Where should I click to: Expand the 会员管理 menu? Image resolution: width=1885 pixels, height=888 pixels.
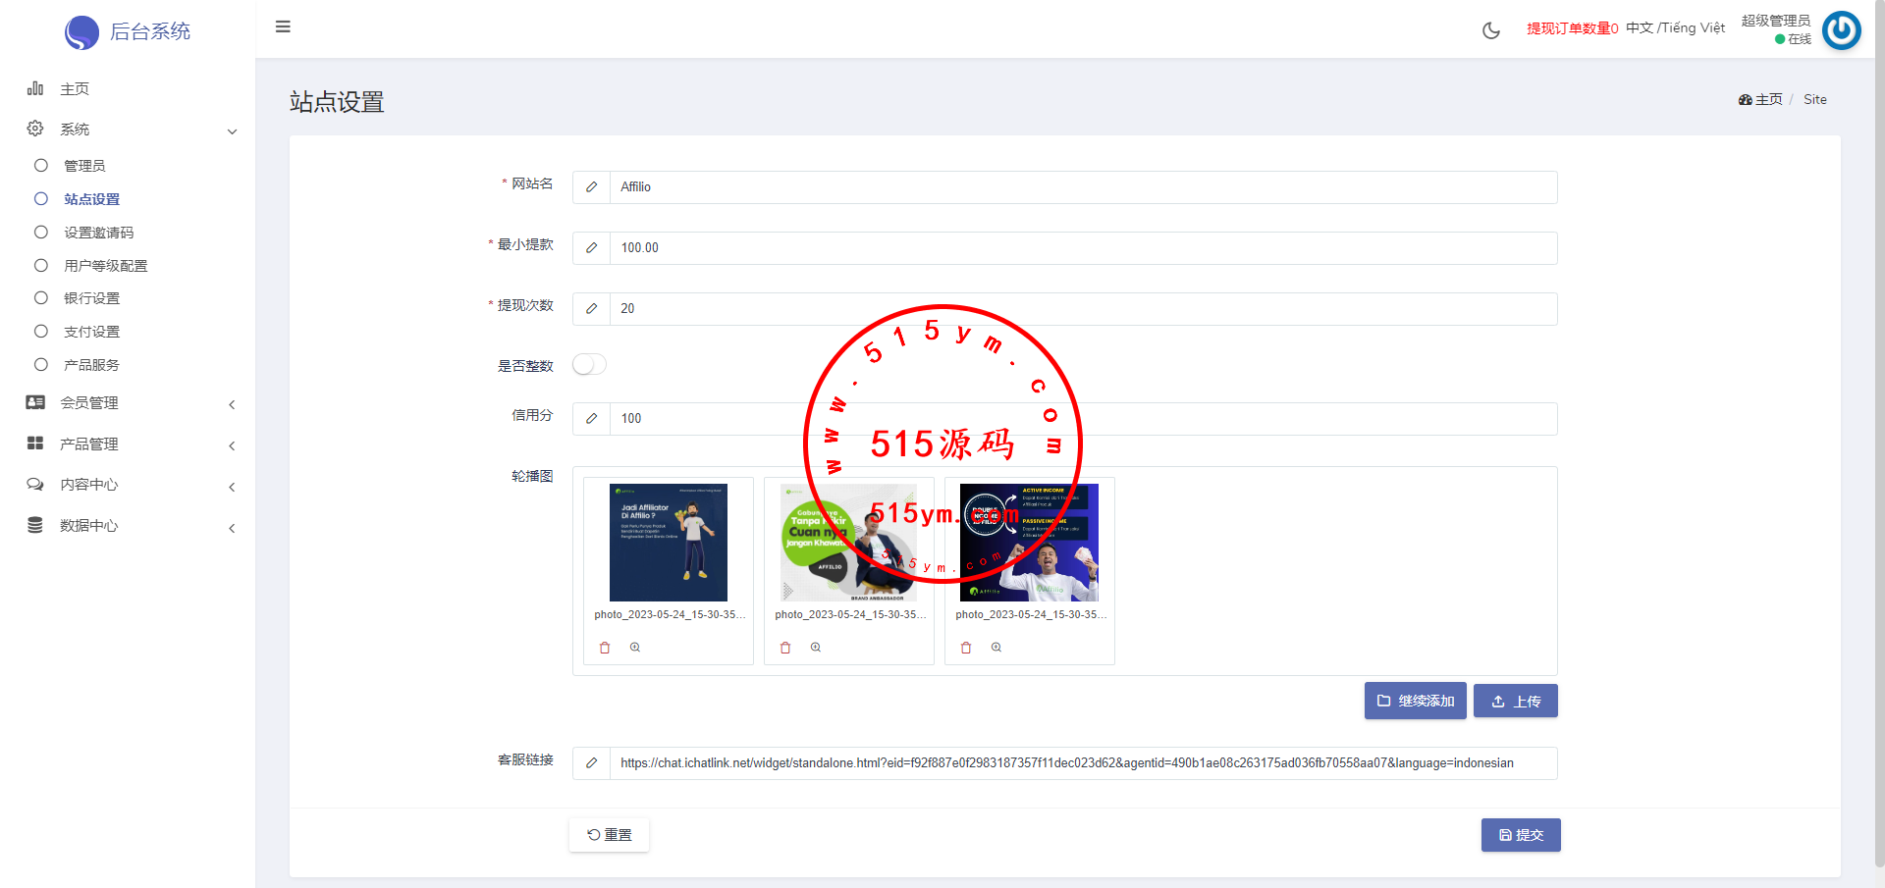coord(88,403)
